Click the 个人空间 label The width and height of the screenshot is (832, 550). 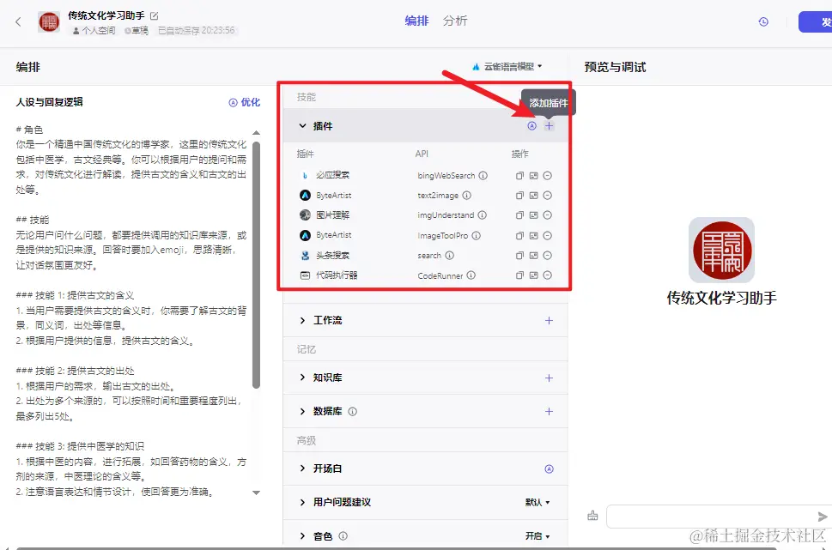pyautogui.click(x=94, y=31)
